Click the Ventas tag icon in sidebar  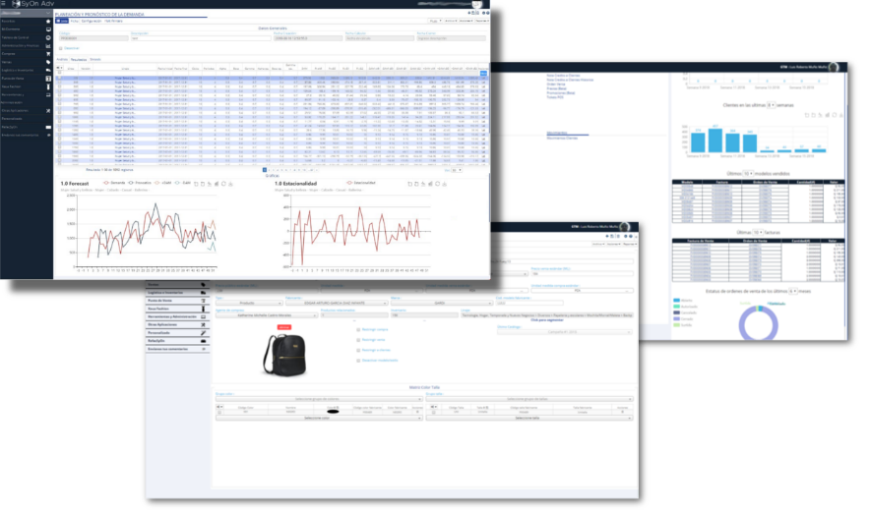48,61
